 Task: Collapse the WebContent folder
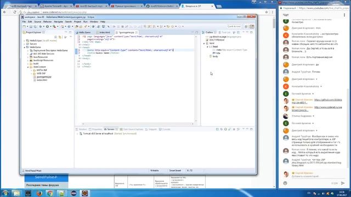pyautogui.click(x=28, y=67)
